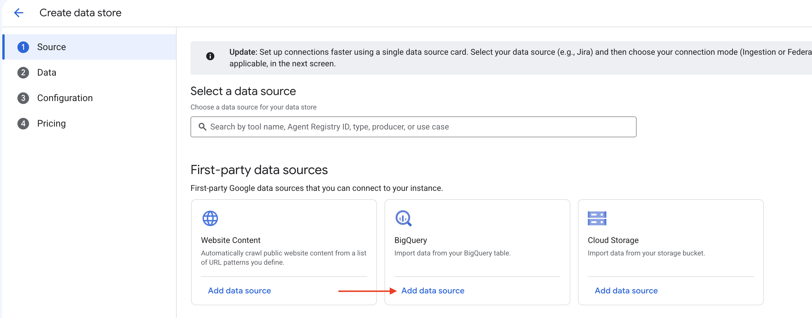
Task: Select the Source step
Action: click(x=89, y=47)
